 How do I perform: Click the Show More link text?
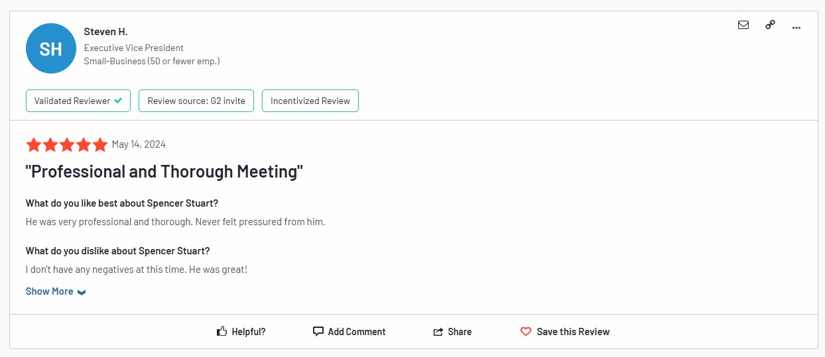tap(49, 291)
